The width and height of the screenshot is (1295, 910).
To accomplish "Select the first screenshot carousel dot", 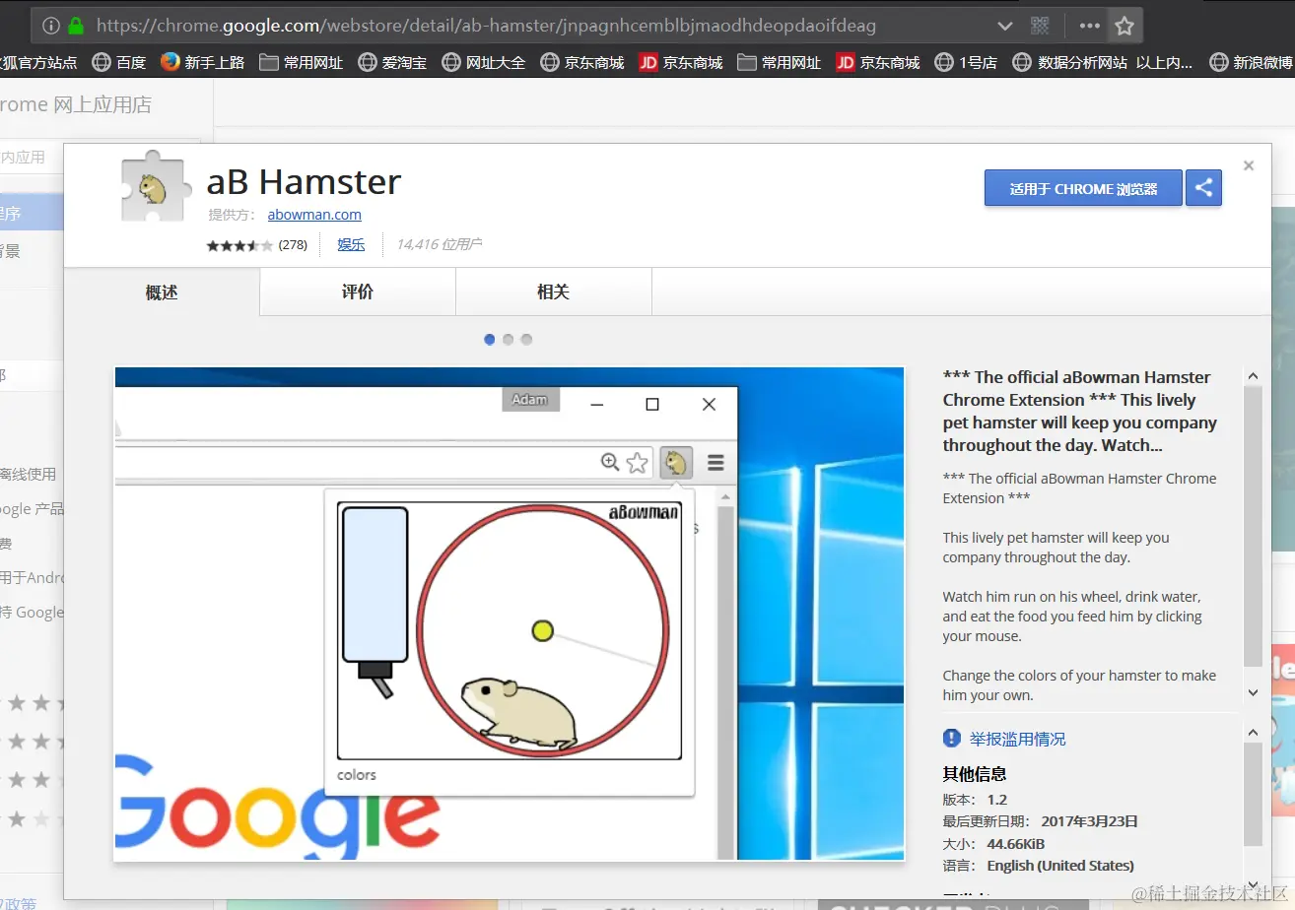I will 490,340.
